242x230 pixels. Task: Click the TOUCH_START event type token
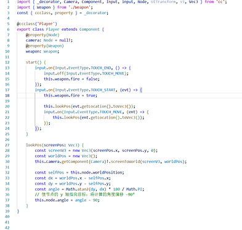[103, 90]
